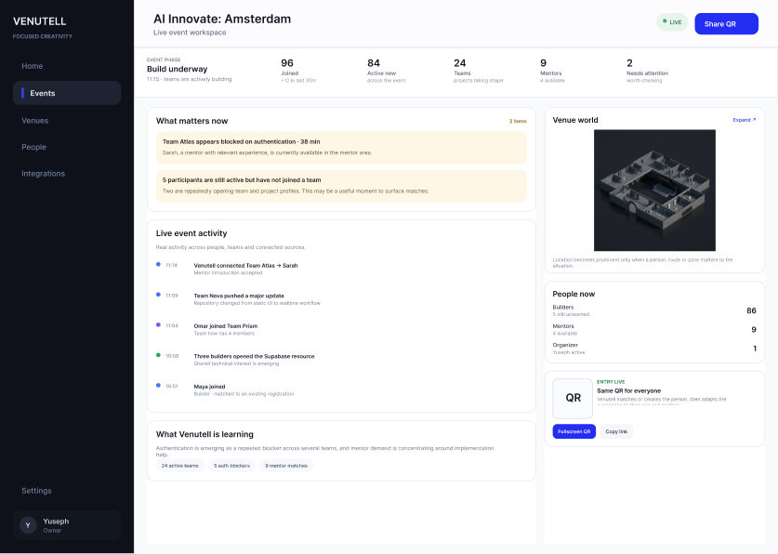Go to Venues in the sidebar
778x554 pixels.
(x=34, y=121)
